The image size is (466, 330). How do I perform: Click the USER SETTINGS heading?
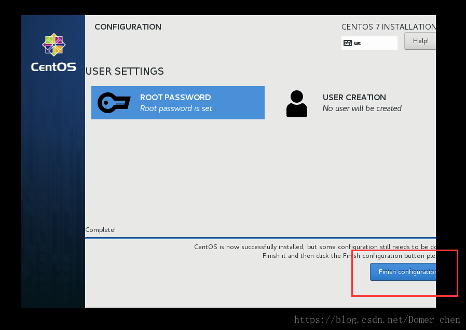125,71
